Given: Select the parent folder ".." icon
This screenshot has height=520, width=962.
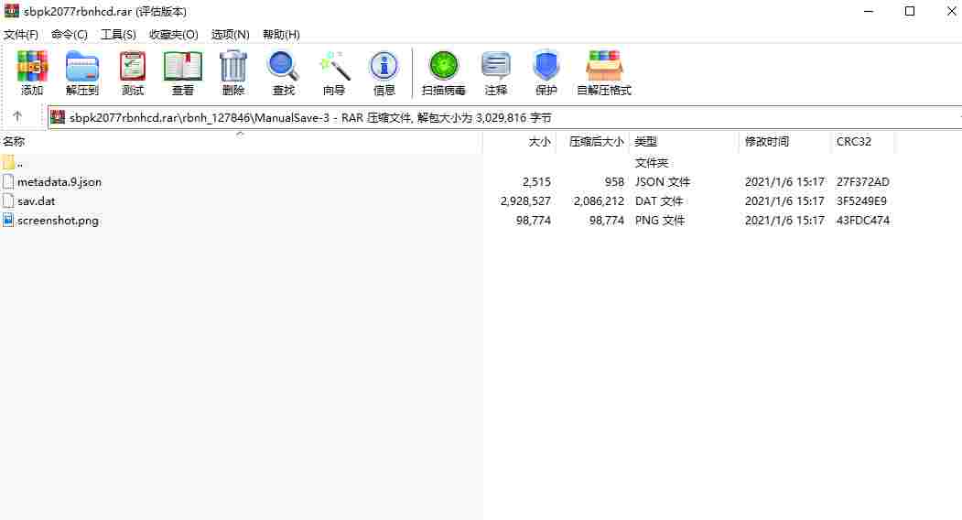Looking at the screenshot, I should pyautogui.click(x=8, y=163).
